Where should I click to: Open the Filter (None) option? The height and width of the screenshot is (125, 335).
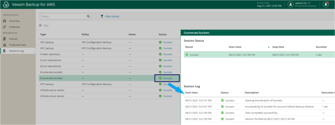pos(112,16)
